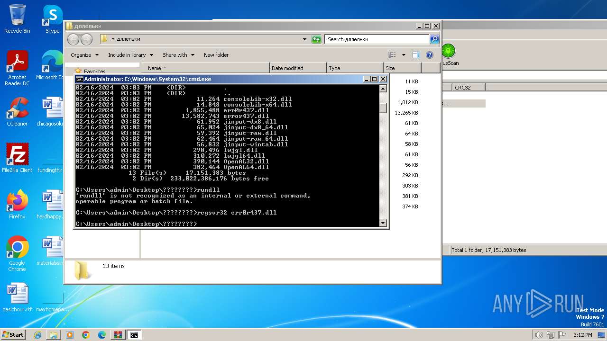Screen dimensions: 607x341
Task: Click the status text Total 1 folder, 17,151,383 bytes
Action: point(488,250)
